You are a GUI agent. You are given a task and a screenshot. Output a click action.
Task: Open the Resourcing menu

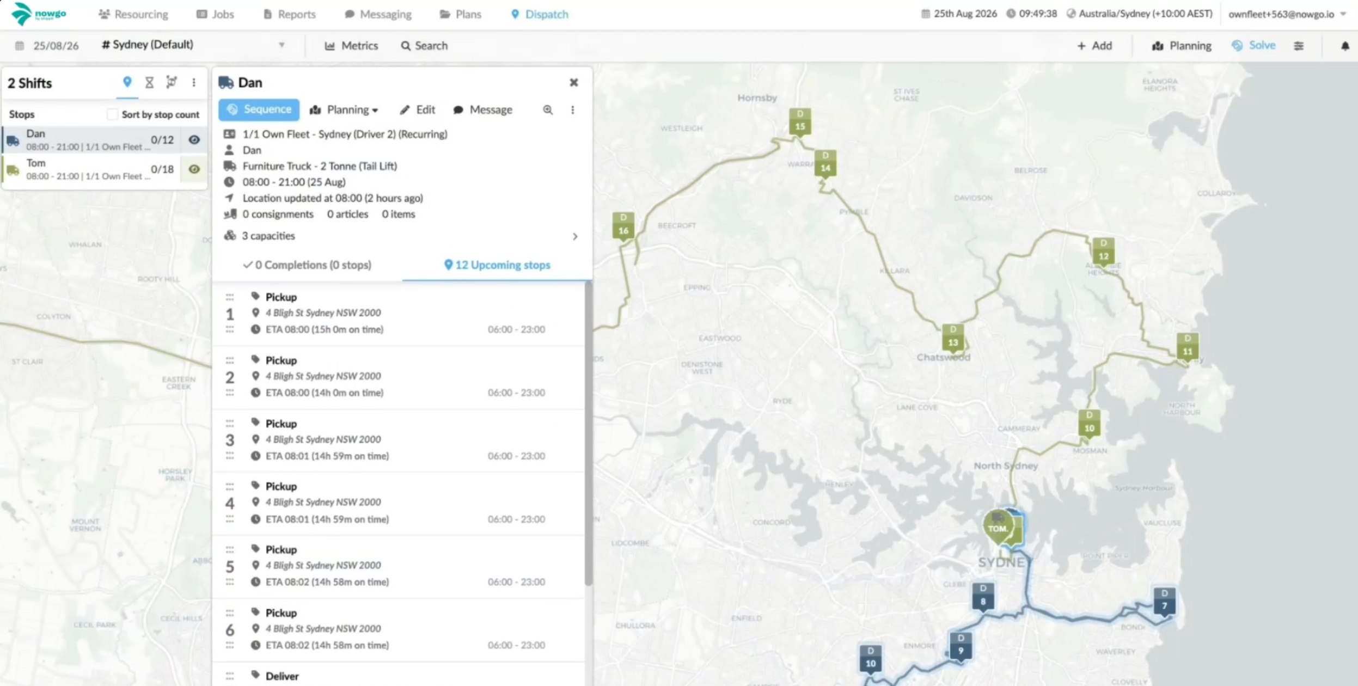click(x=133, y=14)
